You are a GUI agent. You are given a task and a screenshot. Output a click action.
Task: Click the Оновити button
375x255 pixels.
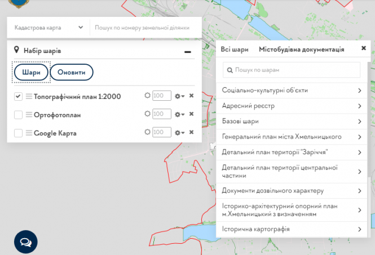pos(72,72)
